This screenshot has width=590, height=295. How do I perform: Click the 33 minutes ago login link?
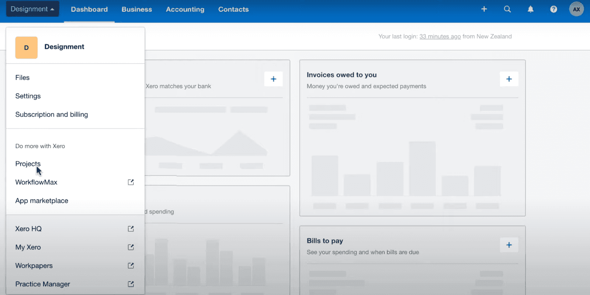click(x=440, y=36)
